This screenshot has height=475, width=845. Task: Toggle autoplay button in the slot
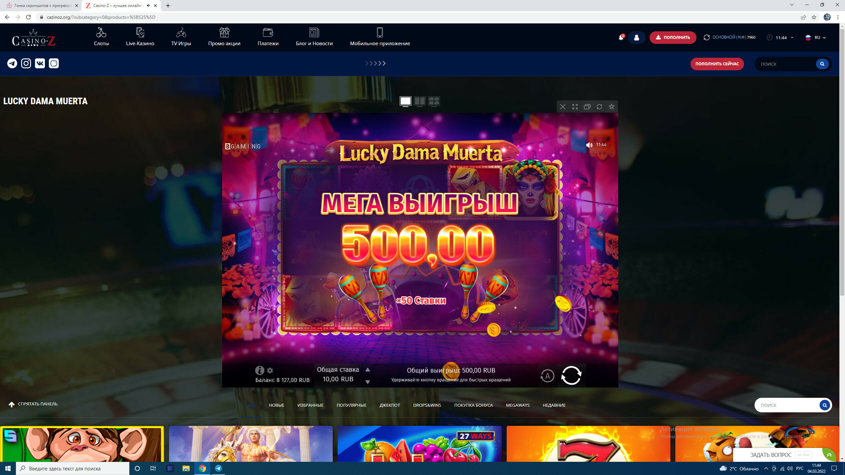pyautogui.click(x=547, y=376)
